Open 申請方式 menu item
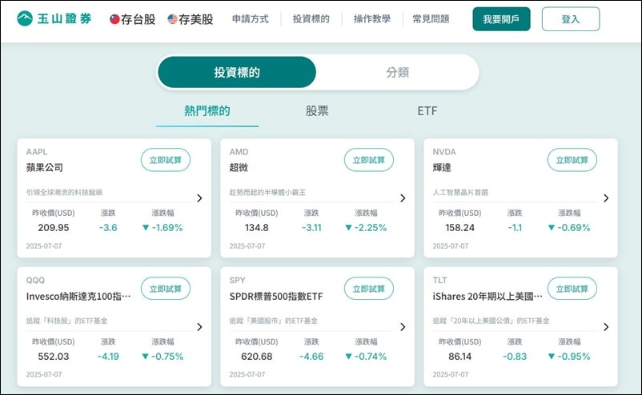This screenshot has width=642, height=395. pos(251,19)
